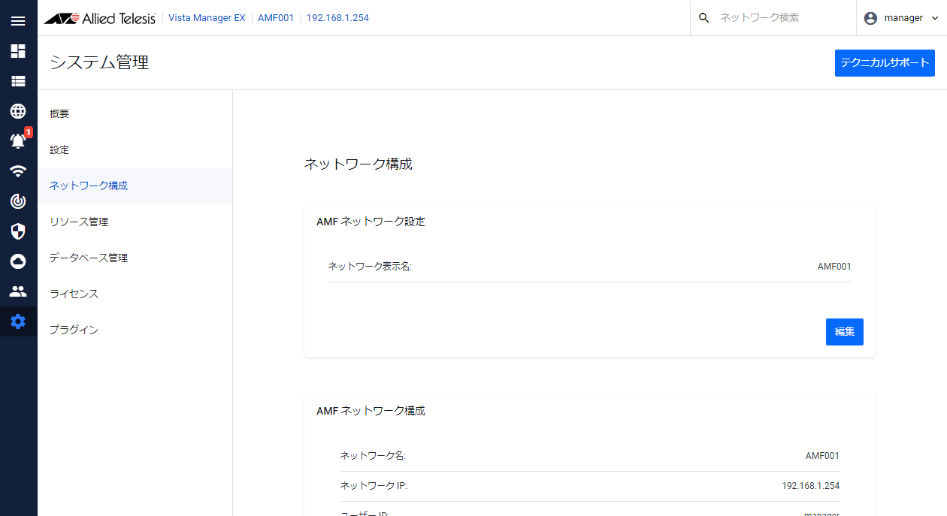Open the dashboard icon in the sidebar
This screenshot has width=947, height=516.
(x=18, y=51)
